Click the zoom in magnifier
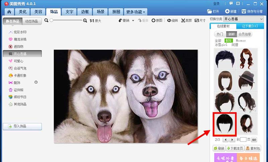Screen dimensions: 268x162 pos(85,21)
